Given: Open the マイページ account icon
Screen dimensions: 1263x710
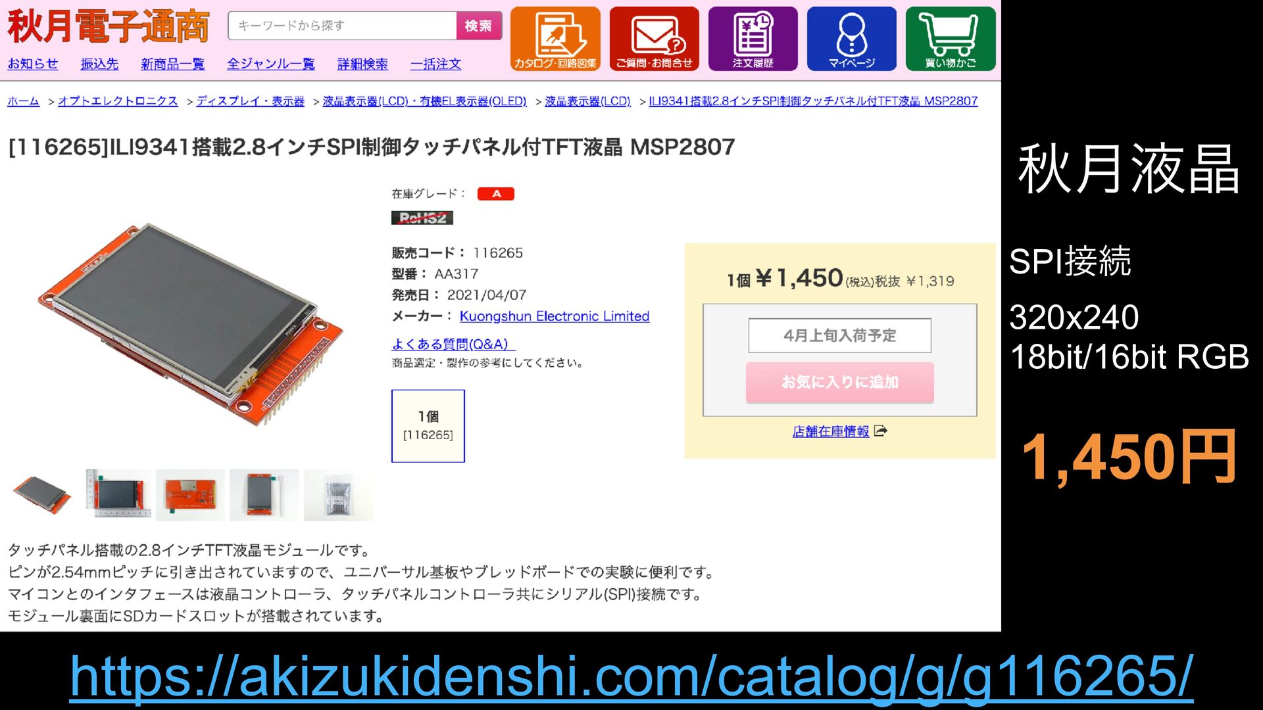Looking at the screenshot, I should click(x=851, y=39).
